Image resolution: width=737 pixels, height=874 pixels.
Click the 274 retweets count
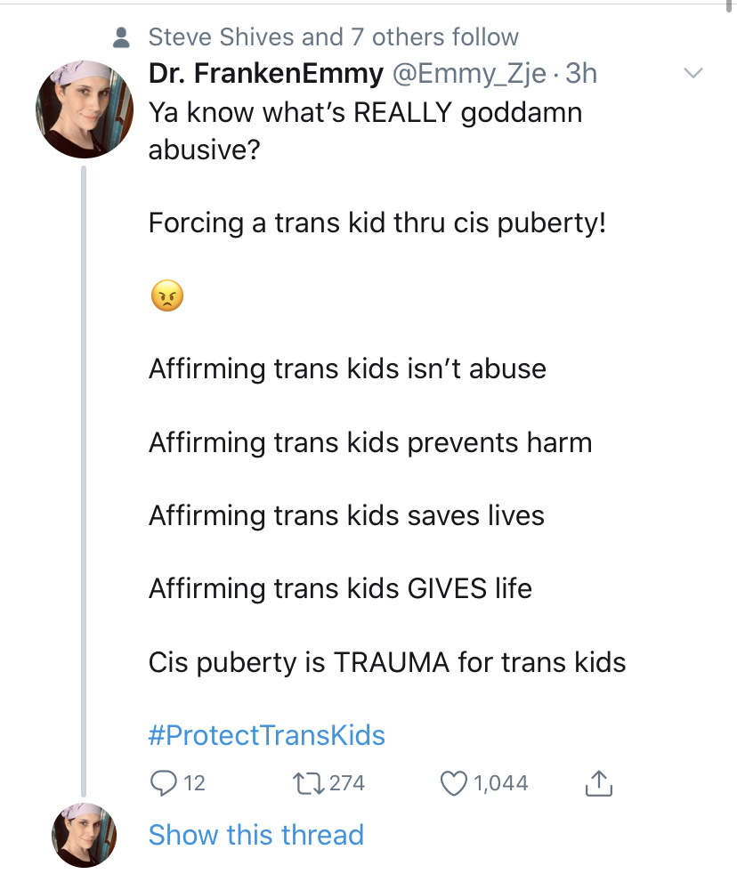click(x=347, y=783)
